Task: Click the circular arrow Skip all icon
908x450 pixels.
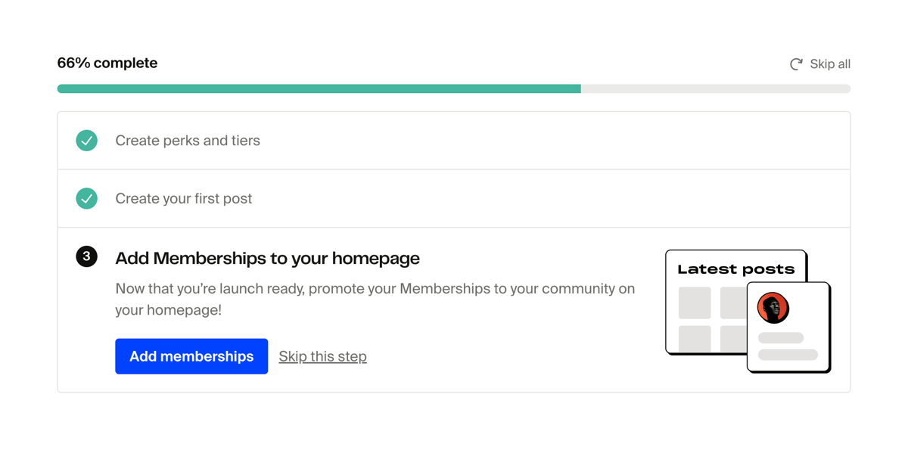Action: pyautogui.click(x=796, y=64)
